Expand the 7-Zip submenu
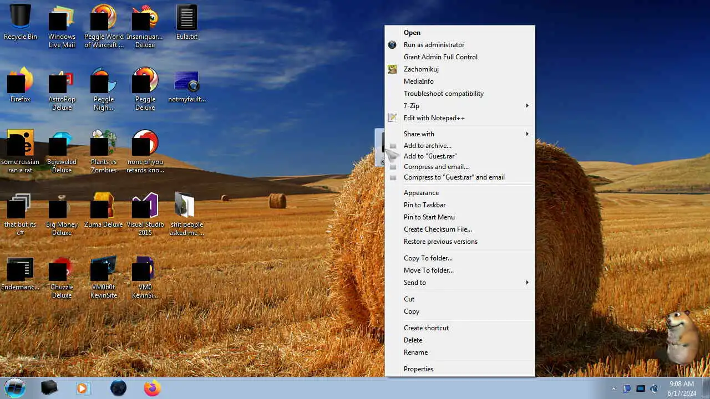Image resolution: width=710 pixels, height=399 pixels. (460, 106)
